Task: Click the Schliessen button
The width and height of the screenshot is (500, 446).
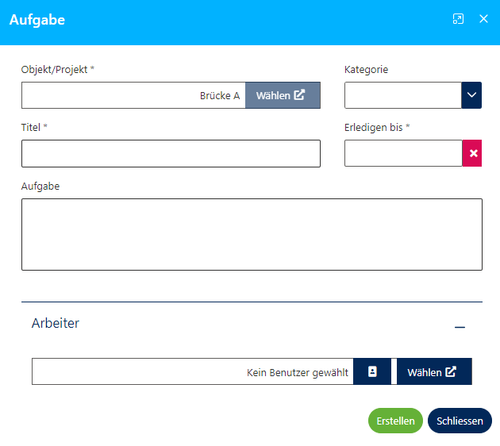Action: (460, 421)
